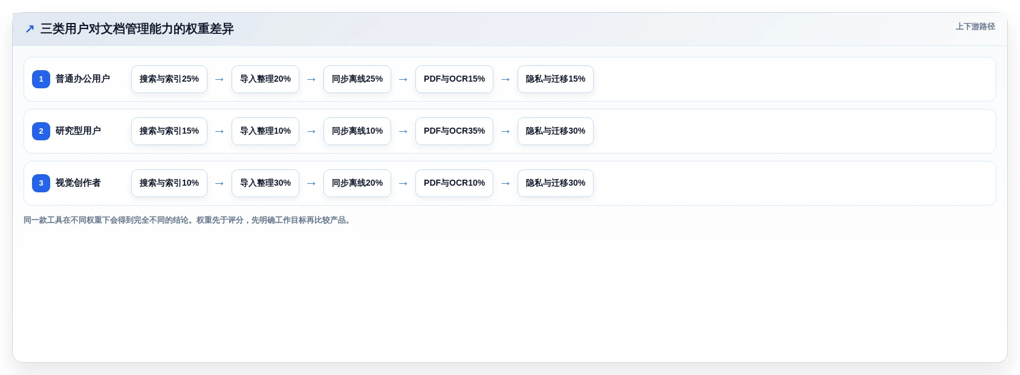The width and height of the screenshot is (1020, 375).
Task: Click the 视觉创作者 row label
Action: pos(78,183)
